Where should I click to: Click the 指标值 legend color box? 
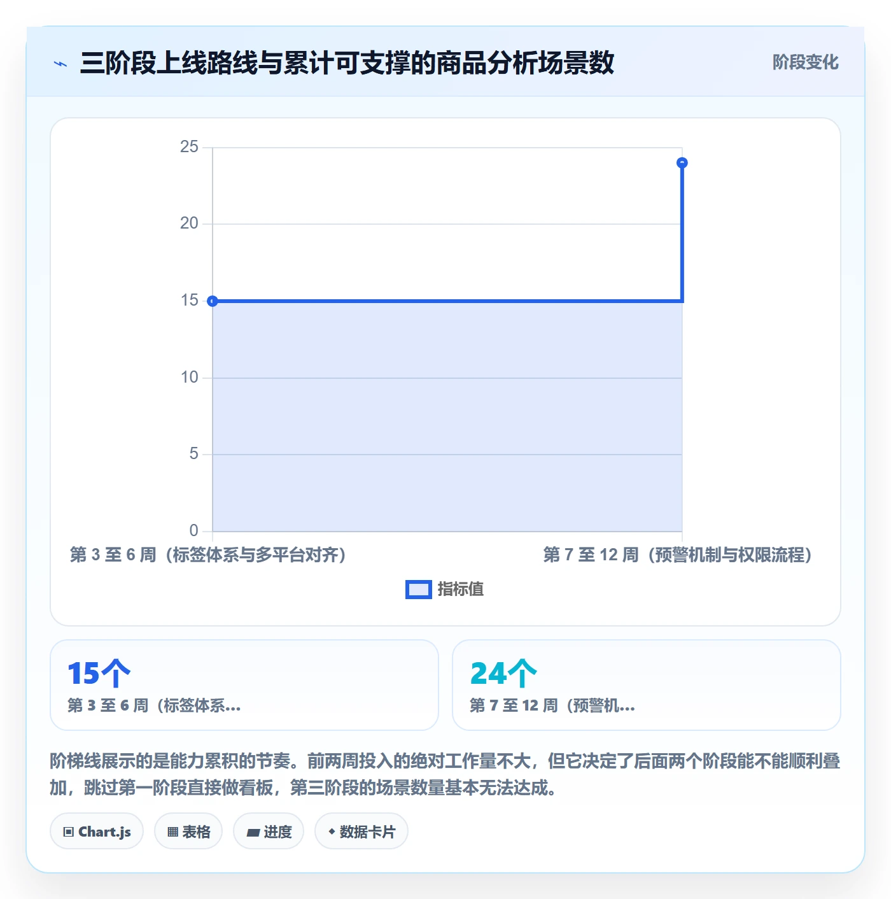click(x=419, y=590)
